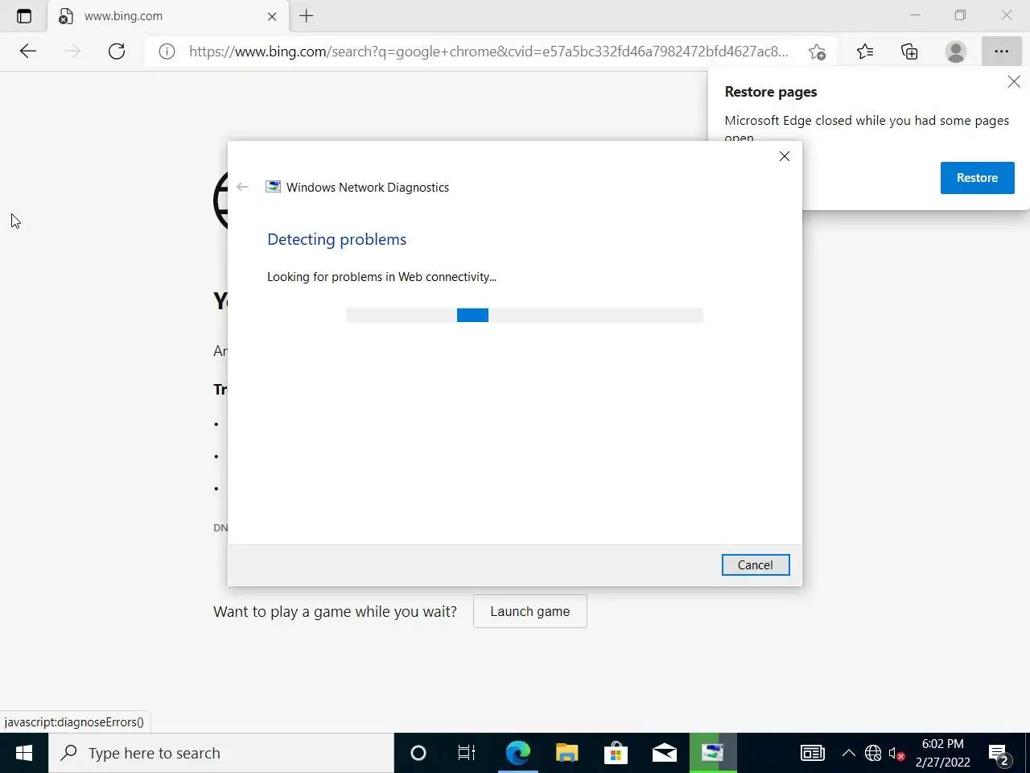Open the Edge profile avatar
Viewport: 1030px width, 773px height.
point(955,52)
